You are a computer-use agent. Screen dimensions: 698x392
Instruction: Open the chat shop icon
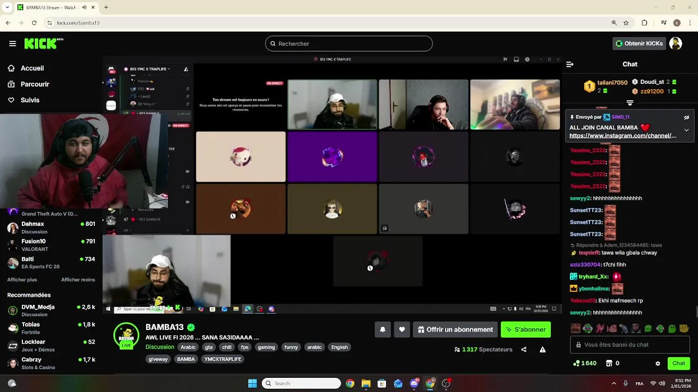coord(609,363)
